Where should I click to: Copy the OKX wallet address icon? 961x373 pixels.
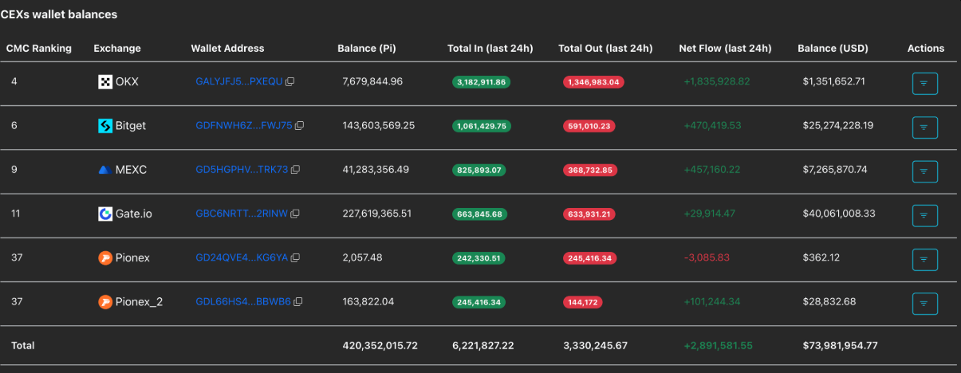pos(290,82)
